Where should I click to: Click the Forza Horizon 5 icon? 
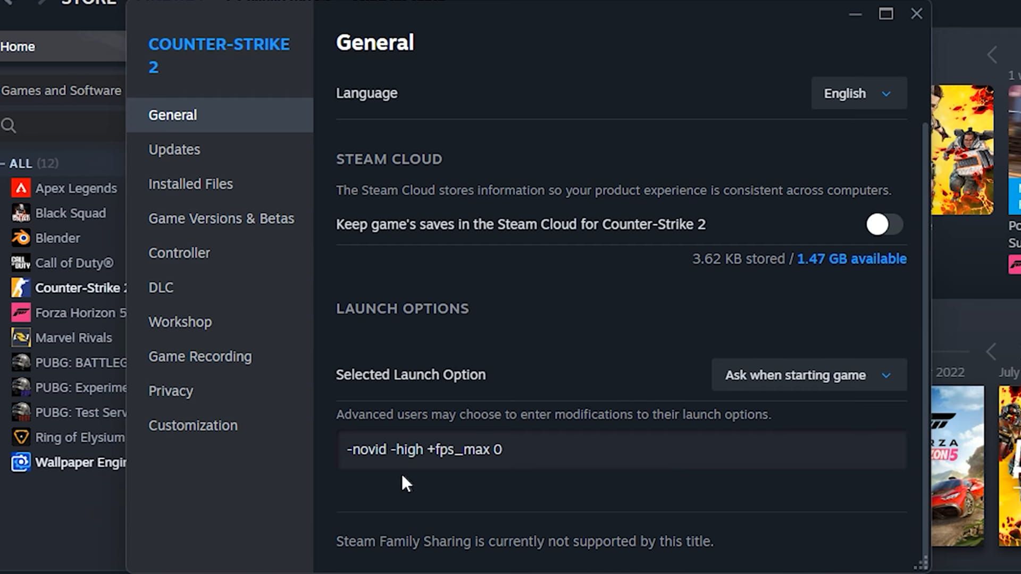[x=21, y=313]
